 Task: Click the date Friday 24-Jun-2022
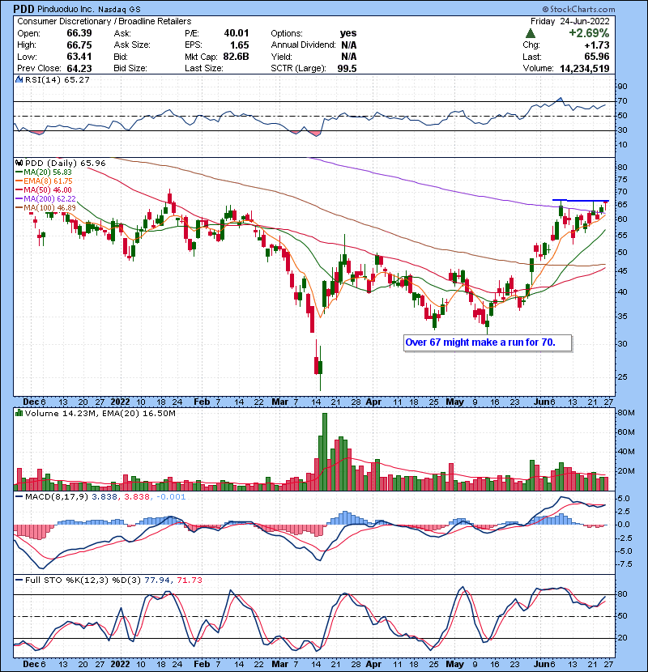click(570, 21)
